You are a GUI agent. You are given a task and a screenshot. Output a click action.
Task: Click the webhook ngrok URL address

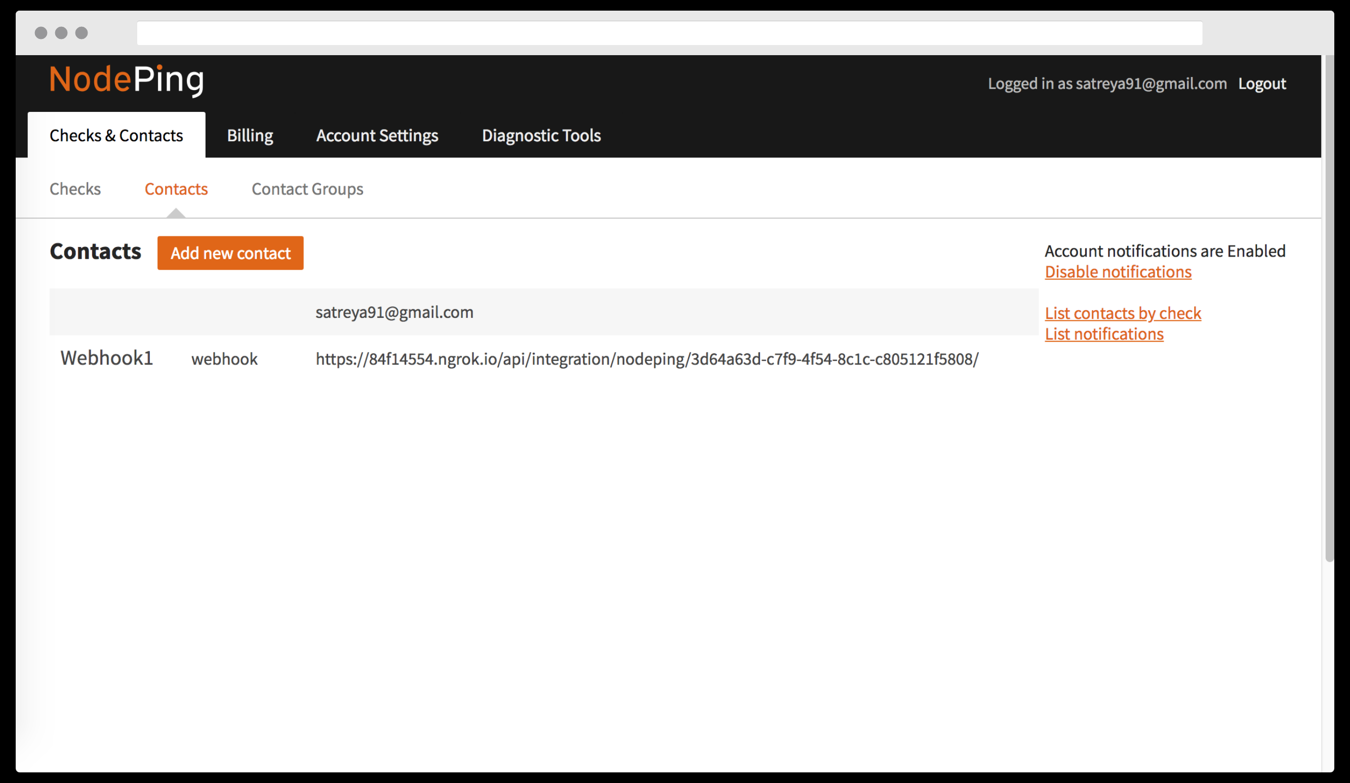click(x=647, y=359)
